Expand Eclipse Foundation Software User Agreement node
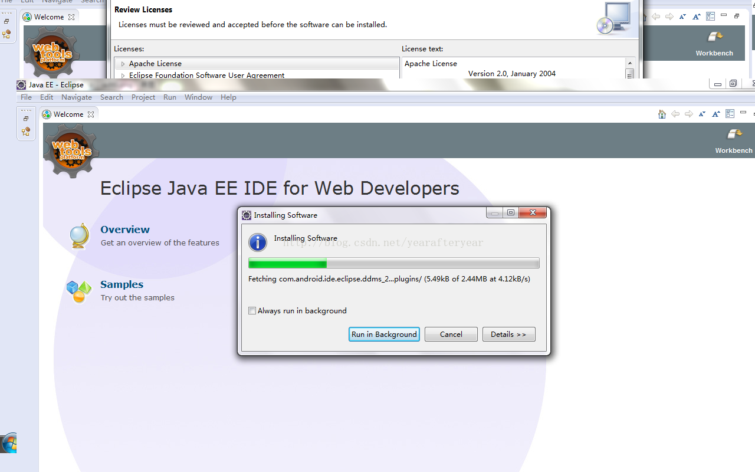 pos(123,76)
